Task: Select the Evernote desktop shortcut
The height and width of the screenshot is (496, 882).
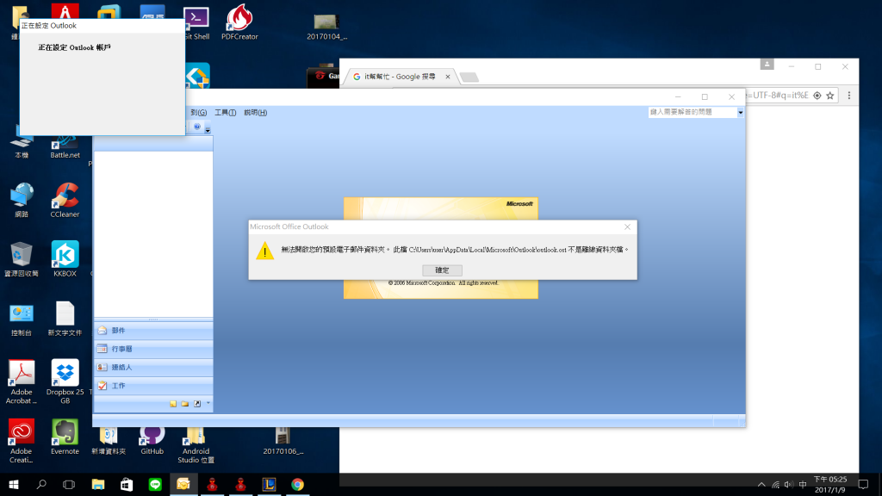Action: tap(65, 437)
